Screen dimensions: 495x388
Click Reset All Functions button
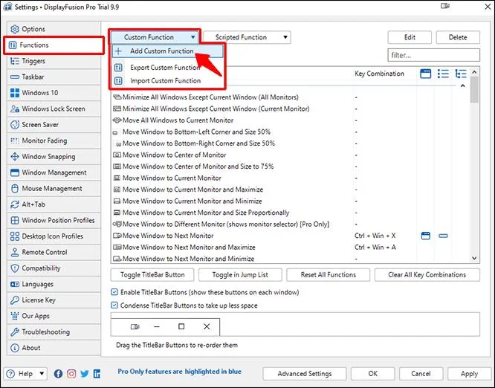click(x=328, y=275)
